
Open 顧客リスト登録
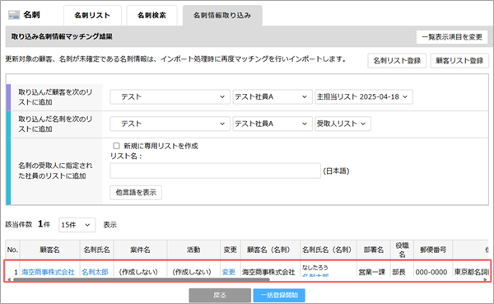coord(459,60)
